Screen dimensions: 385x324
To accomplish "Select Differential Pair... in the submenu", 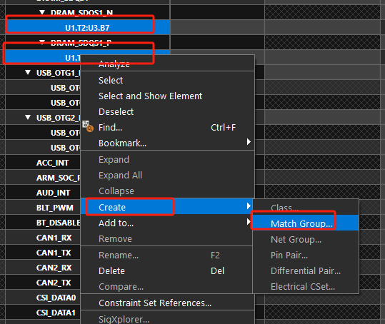I will [306, 270].
